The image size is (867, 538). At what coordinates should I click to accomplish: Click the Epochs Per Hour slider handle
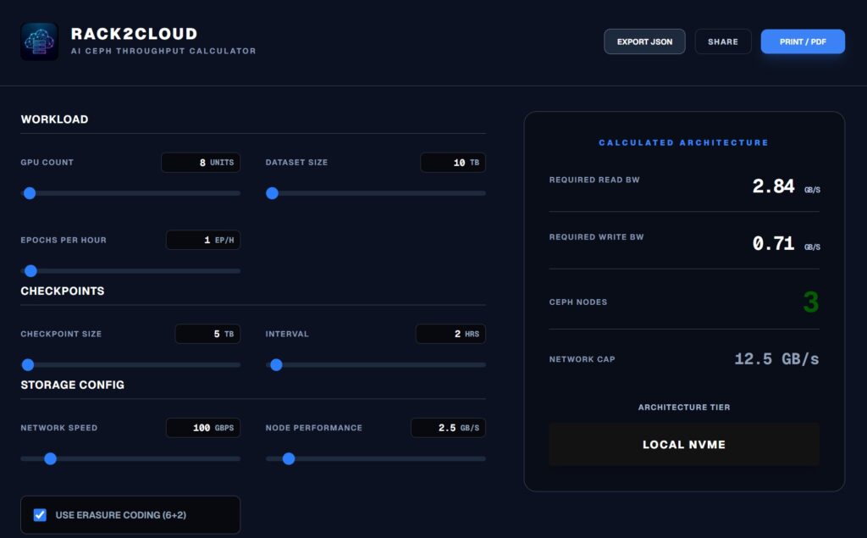coord(30,271)
